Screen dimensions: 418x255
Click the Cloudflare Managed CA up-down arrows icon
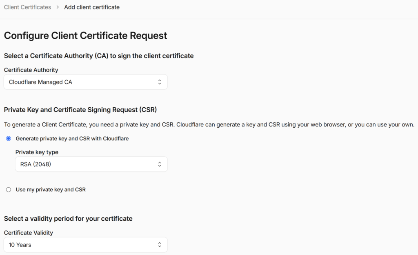pyautogui.click(x=160, y=82)
